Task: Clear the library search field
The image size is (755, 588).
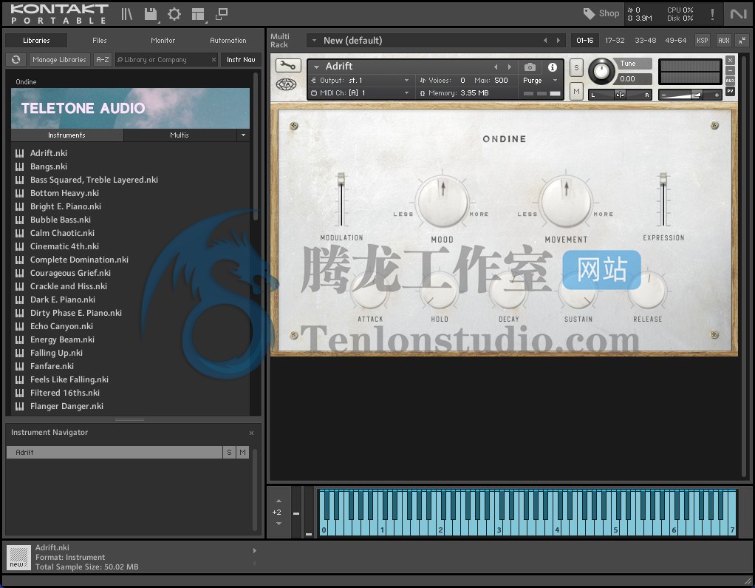Action: click(213, 59)
